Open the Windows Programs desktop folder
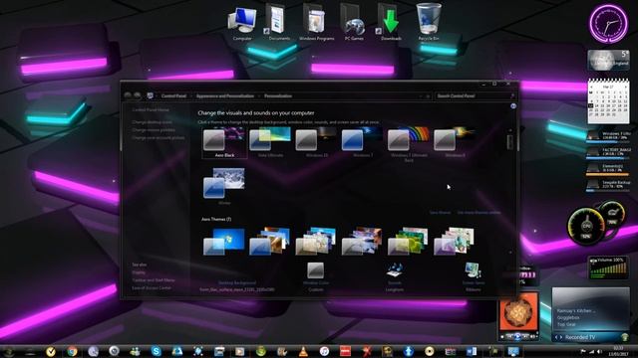Image resolution: width=638 pixels, height=358 pixels. coord(317,22)
